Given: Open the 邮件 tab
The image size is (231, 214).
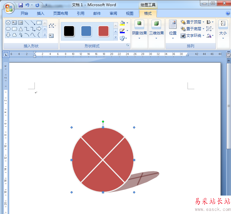Looking at the screenshot, I should pos(97,14).
